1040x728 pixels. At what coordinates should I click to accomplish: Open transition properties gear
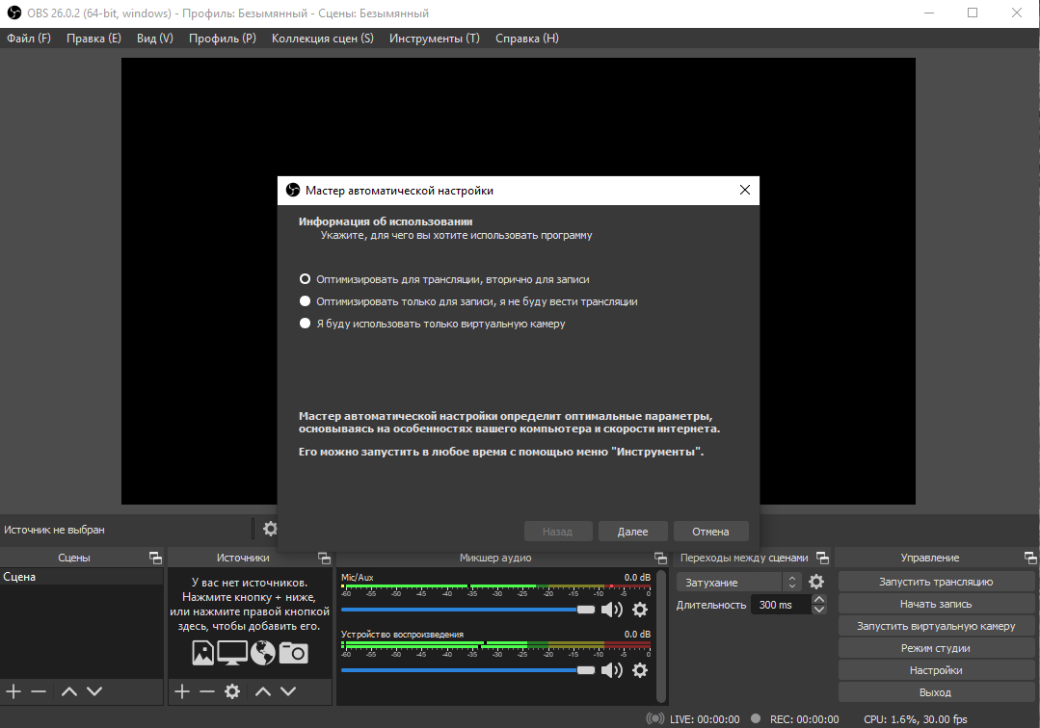pos(816,582)
